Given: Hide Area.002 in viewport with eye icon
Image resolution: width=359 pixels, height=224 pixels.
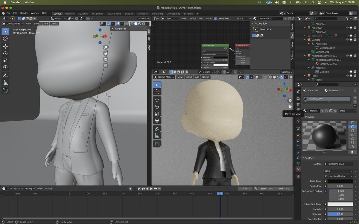Looking at the screenshot, I should coord(347,27).
